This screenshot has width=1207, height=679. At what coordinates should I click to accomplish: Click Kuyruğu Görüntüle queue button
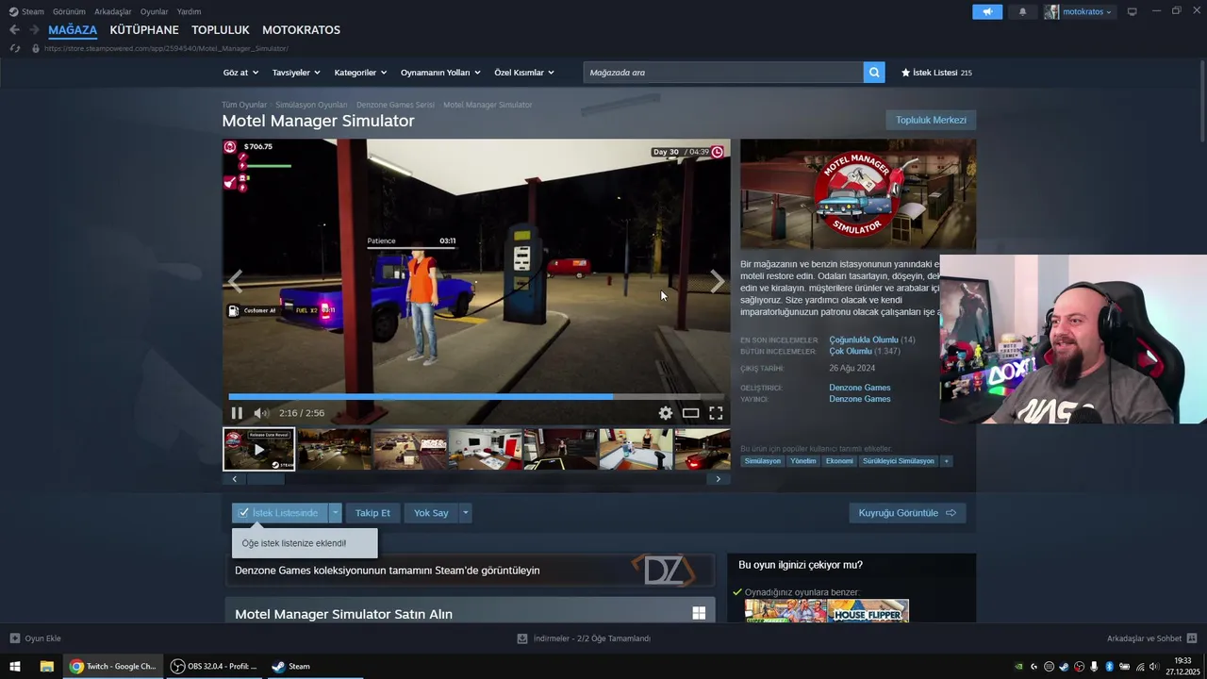[907, 513]
